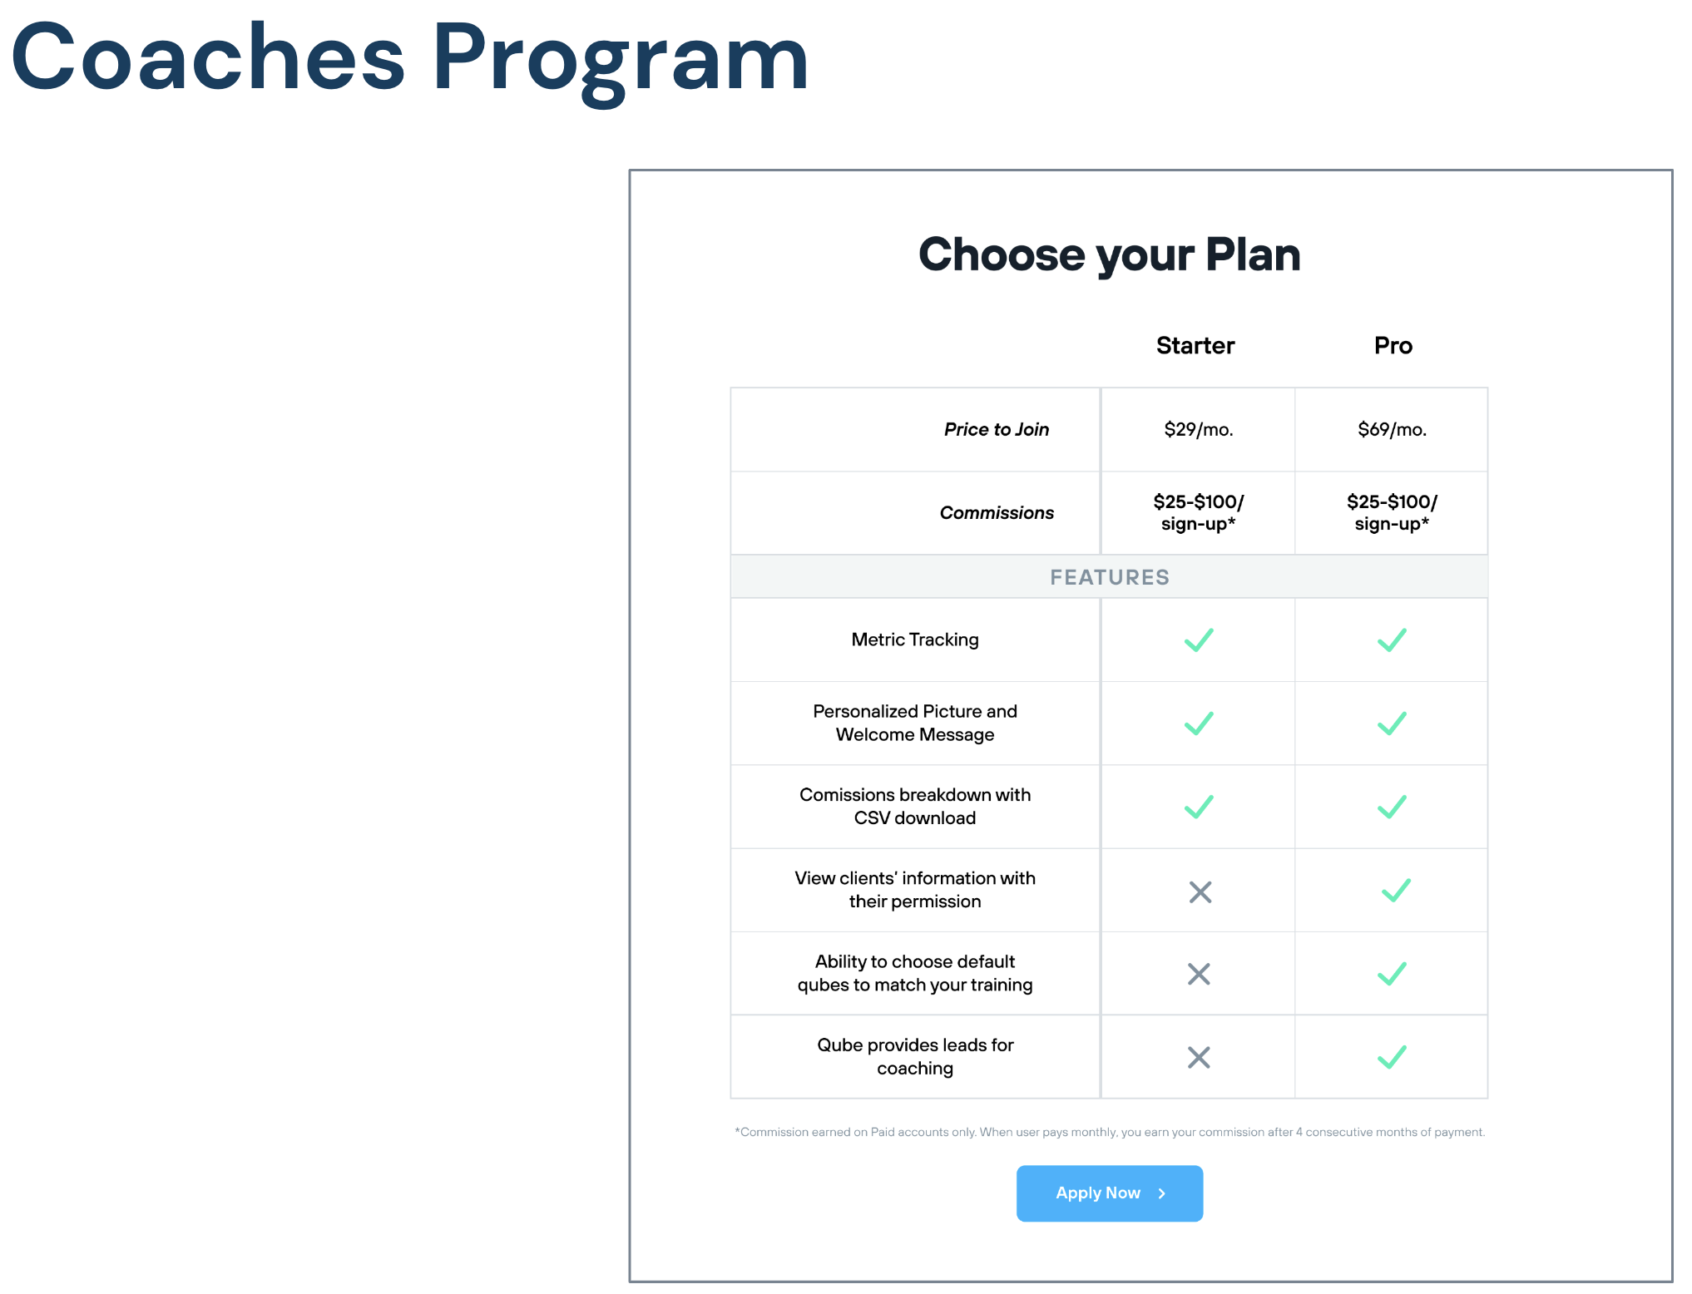This screenshot has height=1294, width=1692.
Task: Select the Pro plan column header
Action: tap(1393, 345)
